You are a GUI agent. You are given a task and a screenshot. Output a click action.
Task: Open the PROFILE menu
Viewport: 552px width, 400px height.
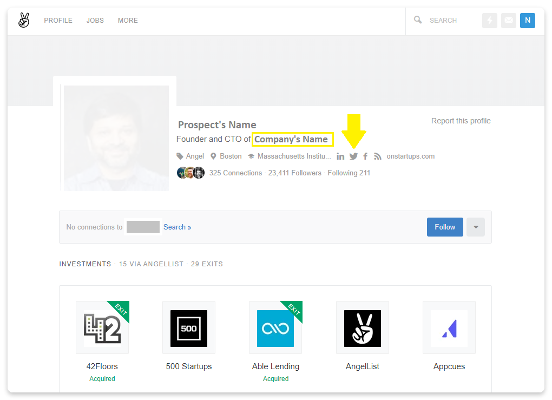point(58,21)
